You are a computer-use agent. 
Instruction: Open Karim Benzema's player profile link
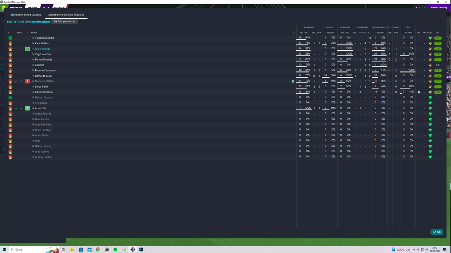click(44, 92)
